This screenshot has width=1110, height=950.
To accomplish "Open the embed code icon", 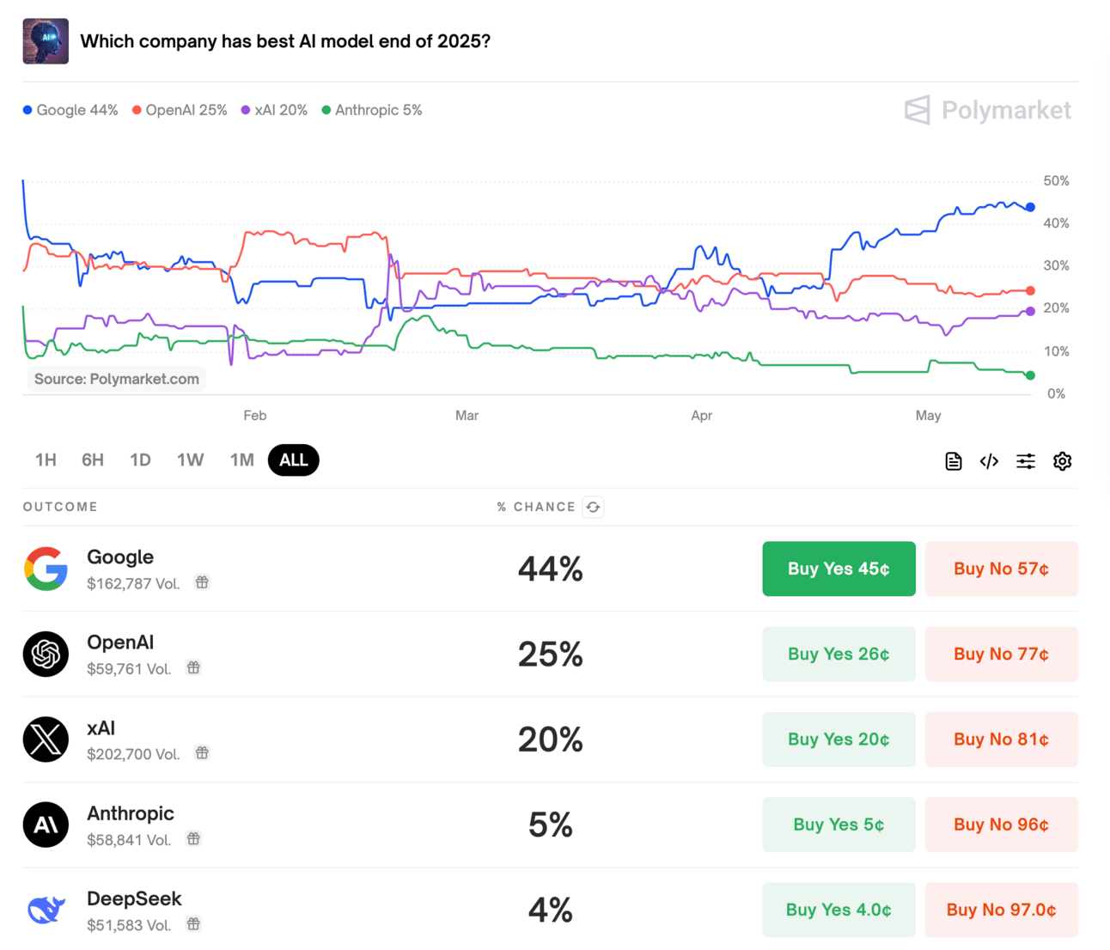I will pyautogui.click(x=989, y=461).
